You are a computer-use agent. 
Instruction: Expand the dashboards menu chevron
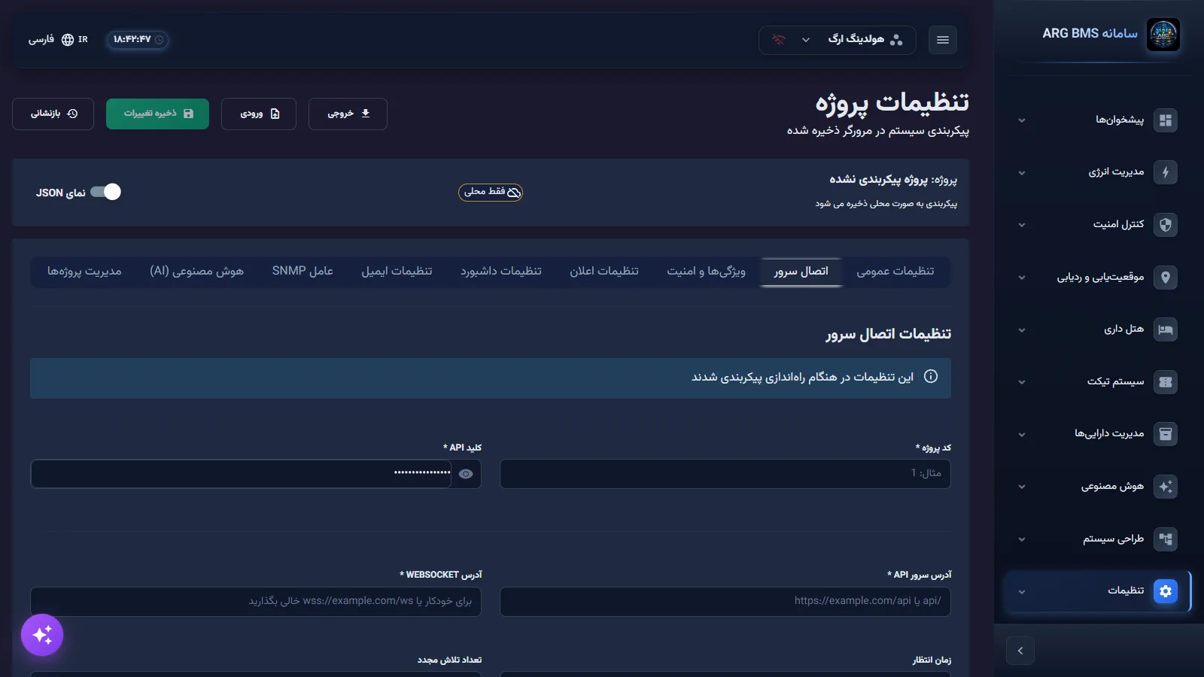[x=1022, y=120]
